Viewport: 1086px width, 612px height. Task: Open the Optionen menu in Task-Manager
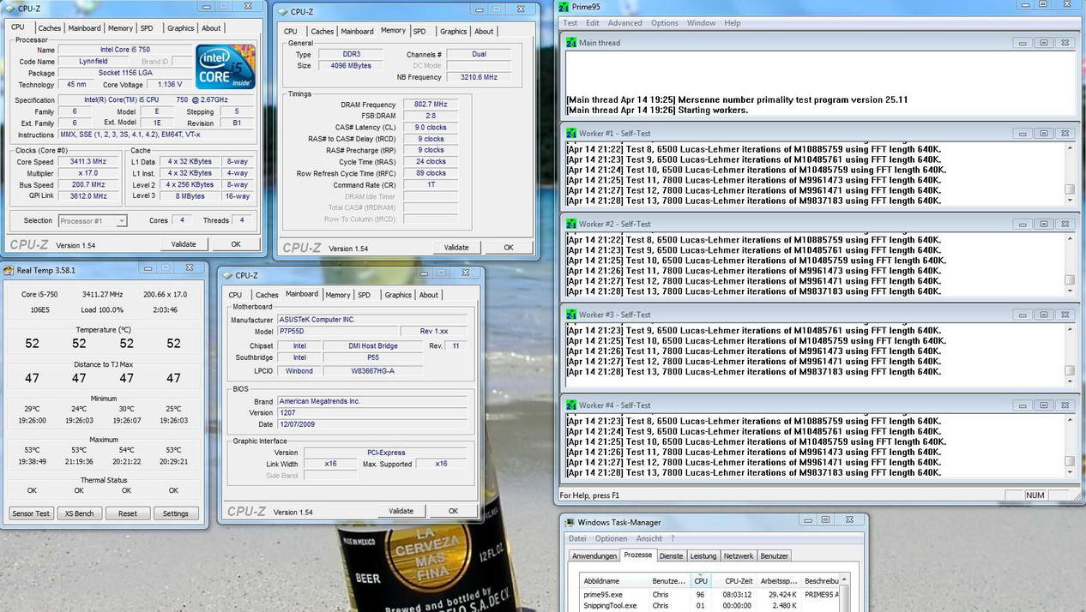click(611, 538)
